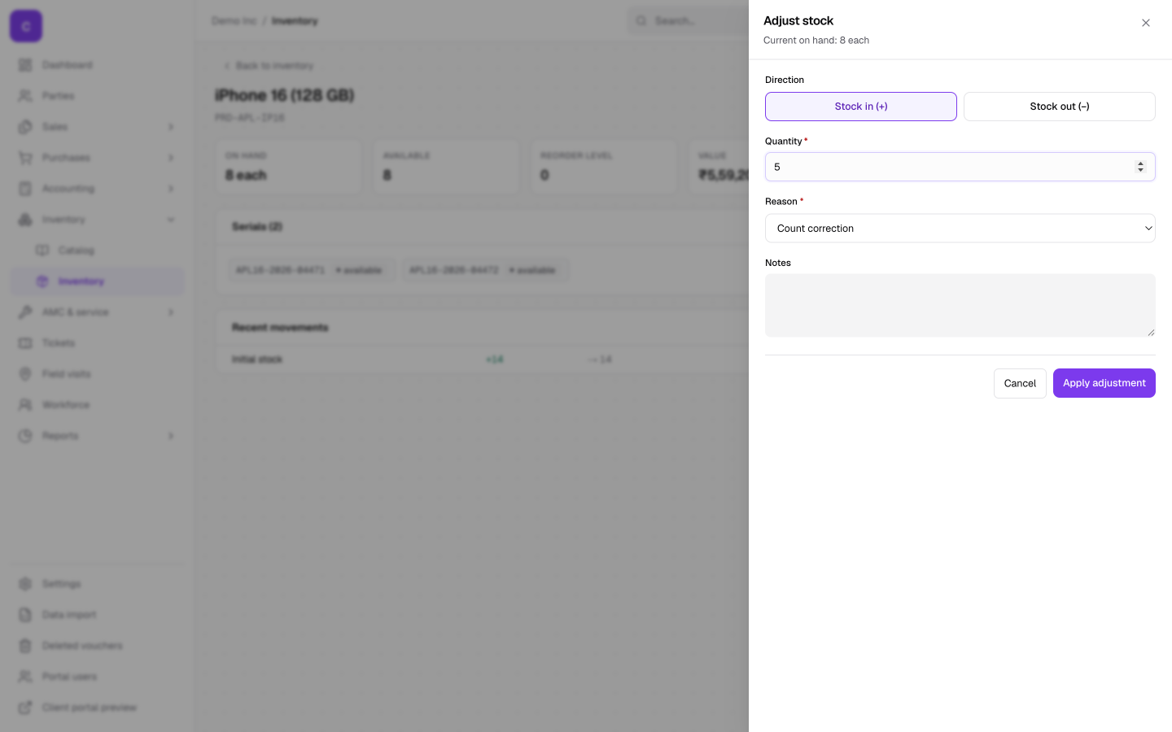
Task: Select Stock in (+) direction
Action: (860, 107)
